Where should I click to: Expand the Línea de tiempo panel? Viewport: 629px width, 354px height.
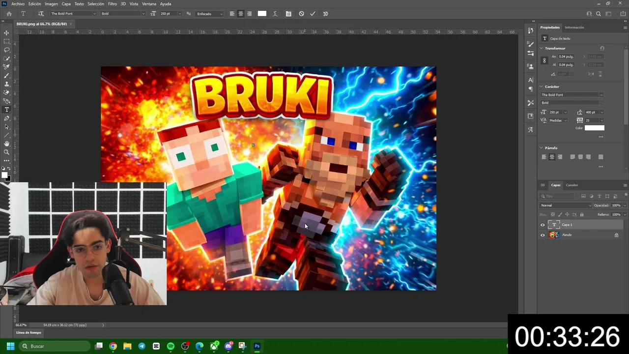pos(29,333)
